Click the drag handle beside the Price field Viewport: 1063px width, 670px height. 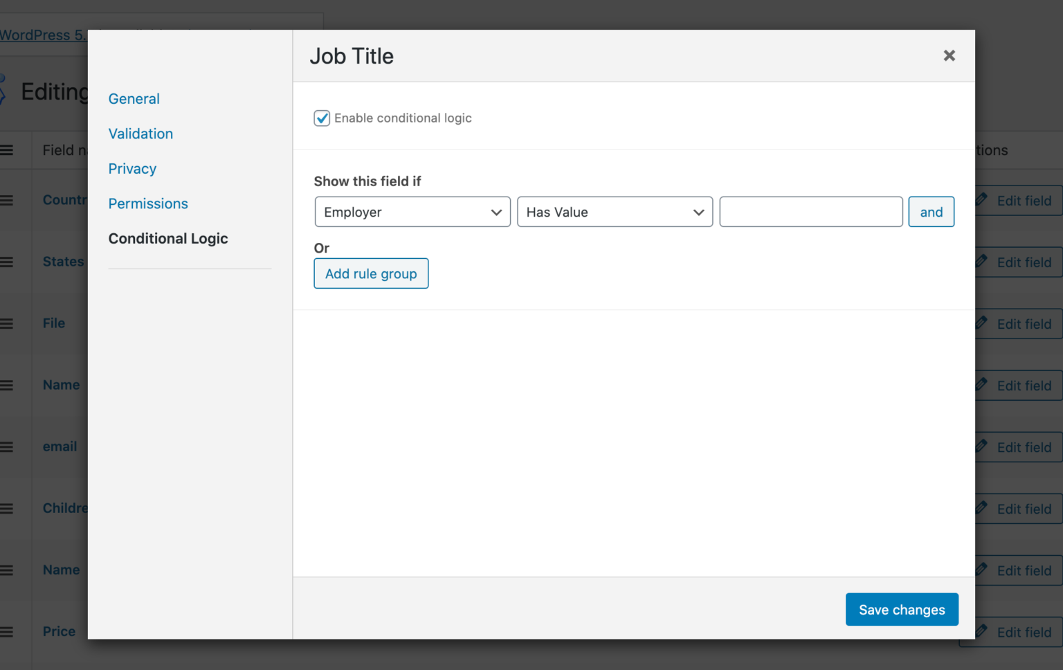pyautogui.click(x=7, y=631)
